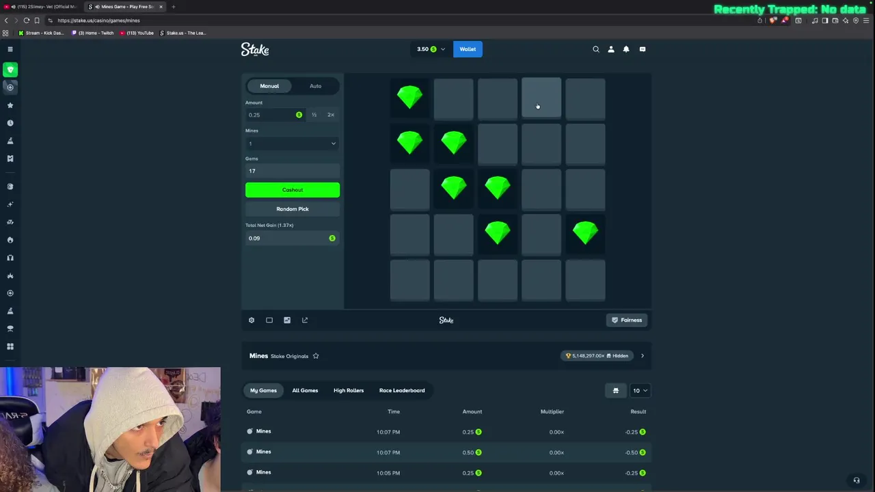This screenshot has height=492, width=875.
Task: Open the Brave Shields lion icon
Action: tap(772, 20)
